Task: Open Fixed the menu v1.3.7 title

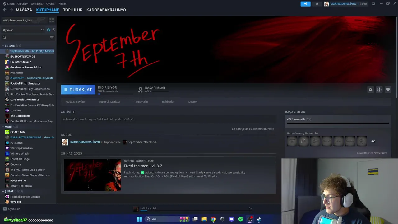Action: (143, 166)
